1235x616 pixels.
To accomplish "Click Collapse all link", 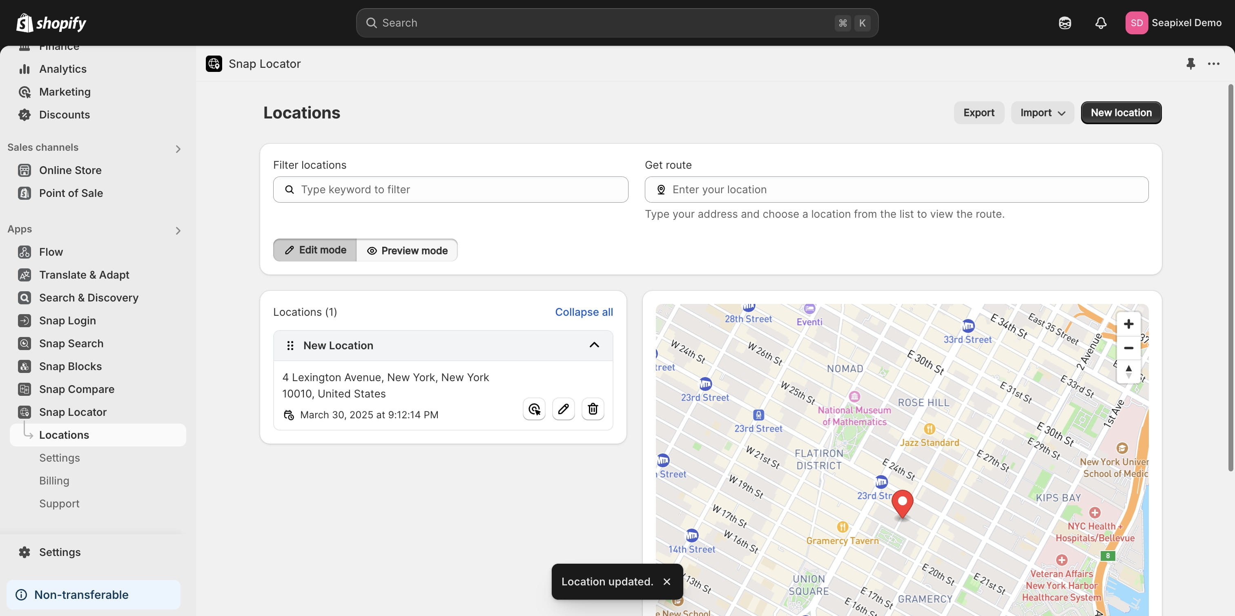I will coord(584,312).
